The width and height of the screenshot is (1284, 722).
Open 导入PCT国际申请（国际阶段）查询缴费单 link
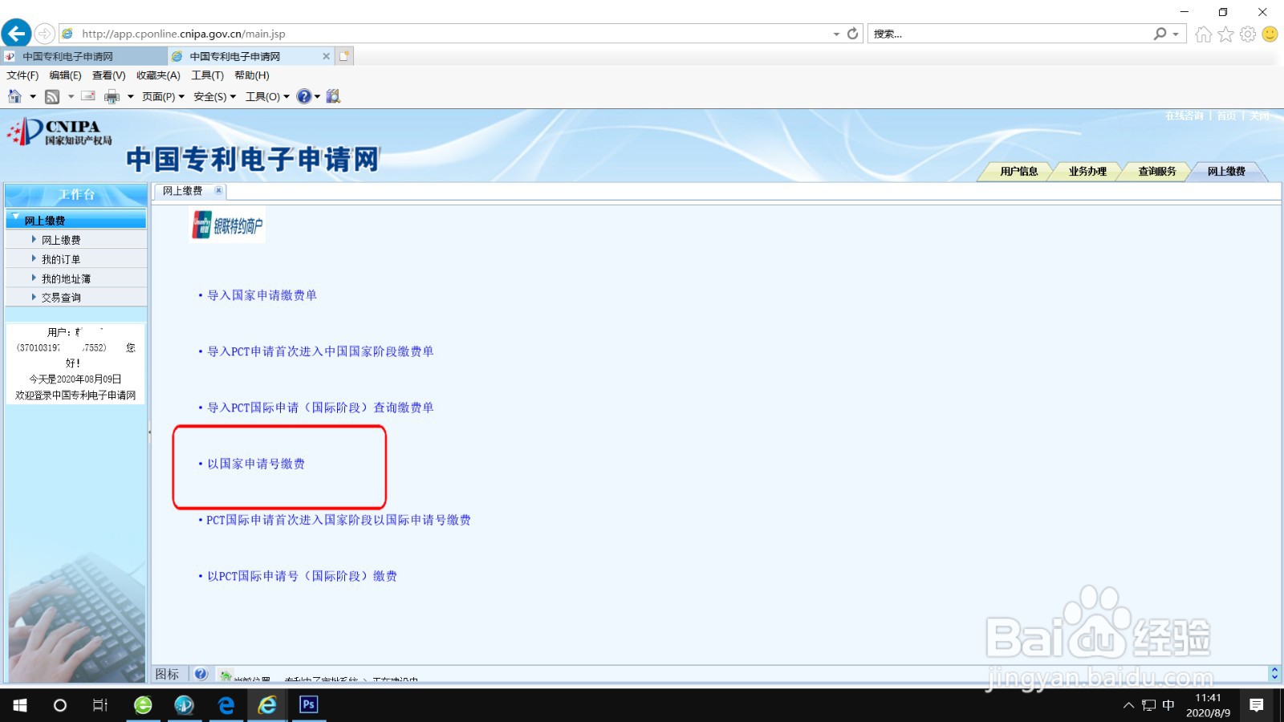click(320, 408)
